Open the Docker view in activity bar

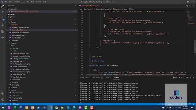click(x=3, y=37)
